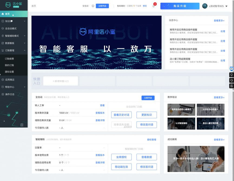
Task: Click 查看 on the 转人工率 row
Action: (x=102, y=105)
